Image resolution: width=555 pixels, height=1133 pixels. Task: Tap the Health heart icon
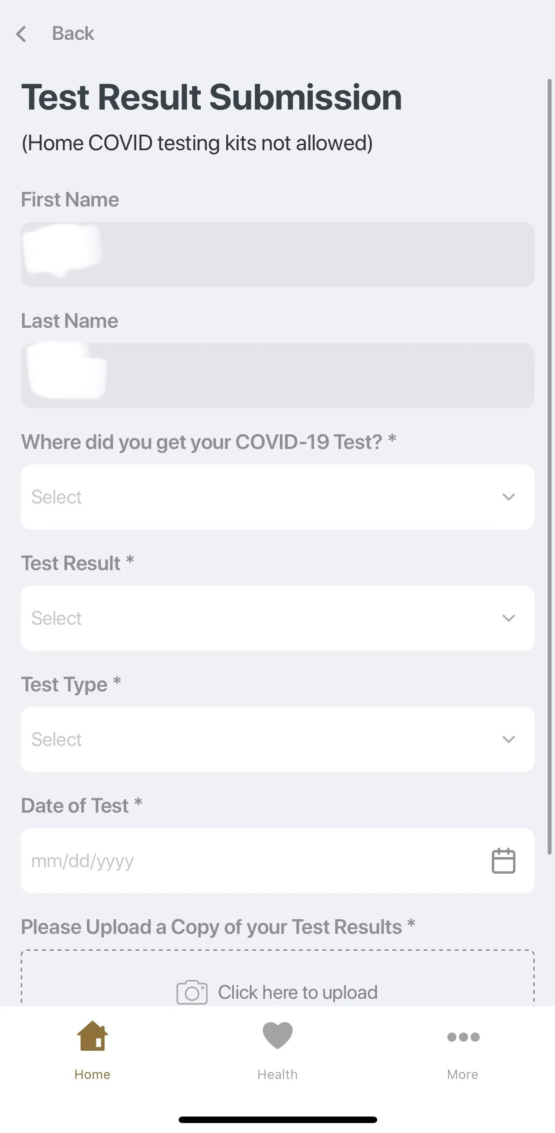[277, 1035]
